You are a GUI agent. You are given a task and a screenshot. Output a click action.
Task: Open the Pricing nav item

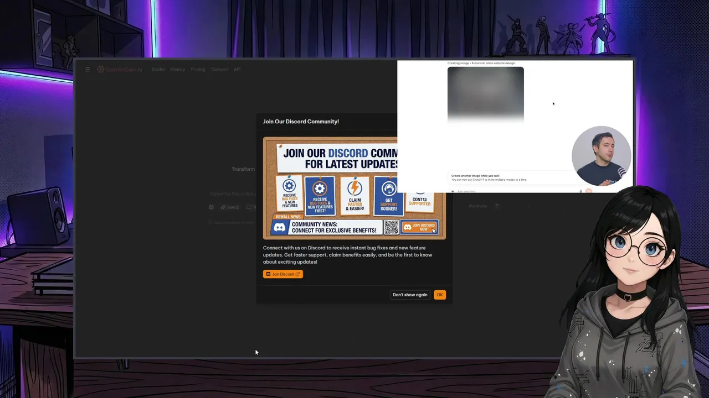[x=198, y=69]
